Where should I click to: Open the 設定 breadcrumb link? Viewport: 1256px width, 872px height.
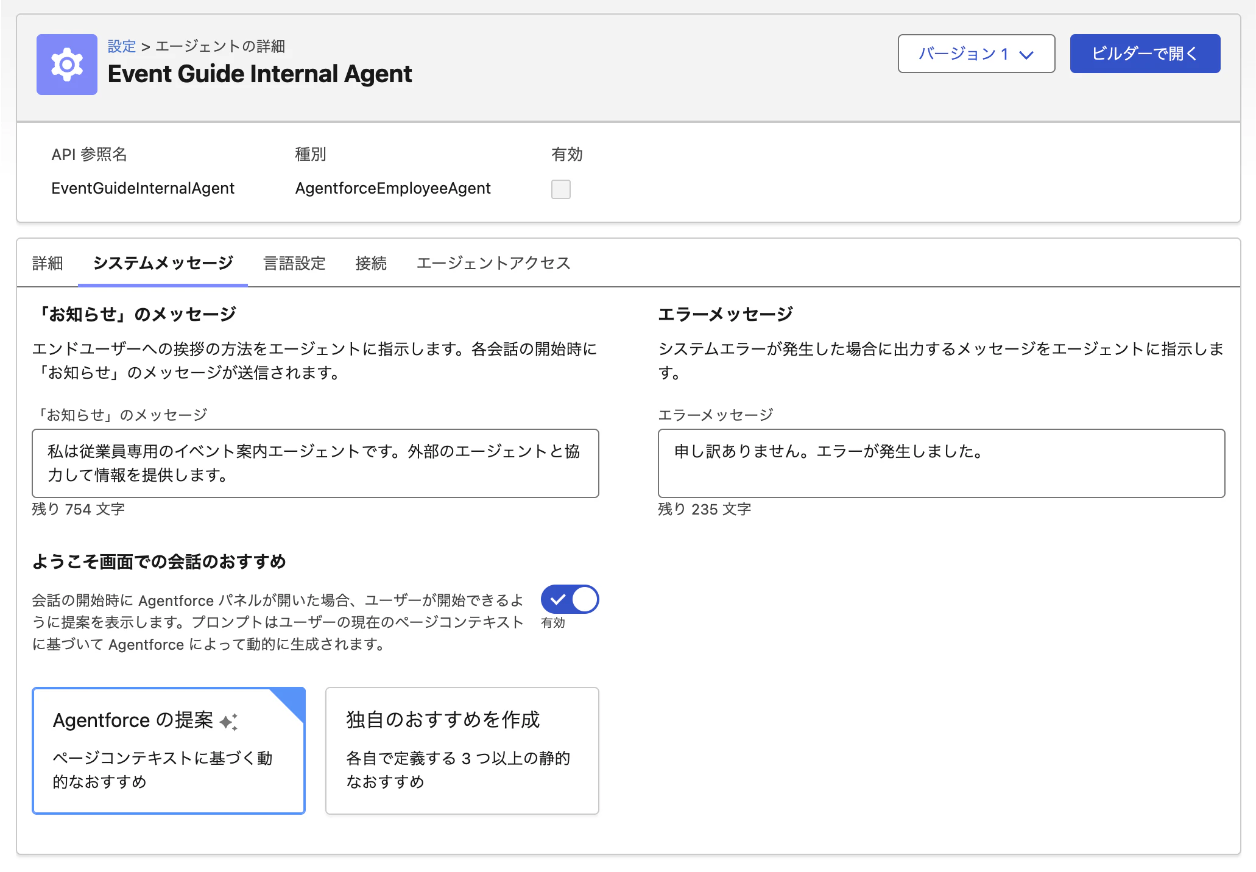click(x=121, y=46)
